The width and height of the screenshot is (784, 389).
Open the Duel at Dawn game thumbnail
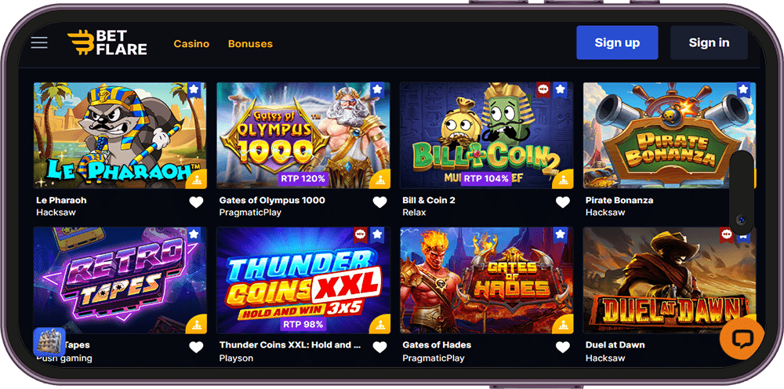point(670,280)
